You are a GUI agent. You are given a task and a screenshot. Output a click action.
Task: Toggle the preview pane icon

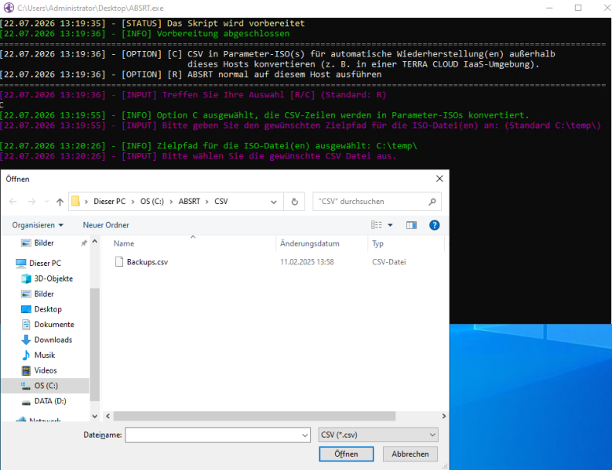point(411,225)
